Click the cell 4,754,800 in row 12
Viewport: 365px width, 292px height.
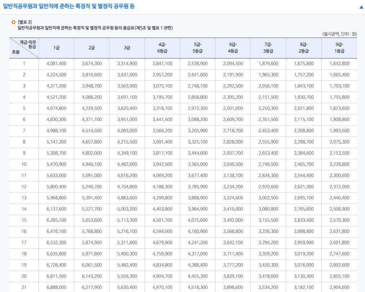pyautogui.click(x=127, y=187)
